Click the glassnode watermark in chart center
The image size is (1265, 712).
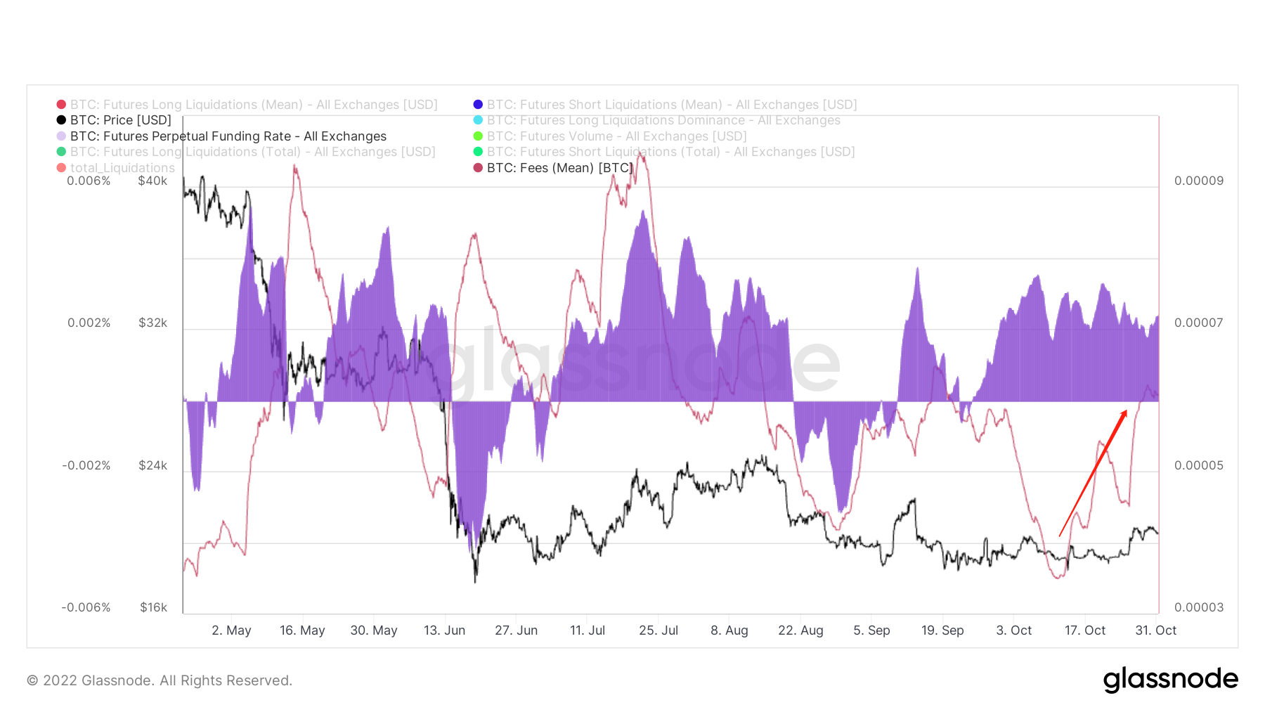point(632,362)
